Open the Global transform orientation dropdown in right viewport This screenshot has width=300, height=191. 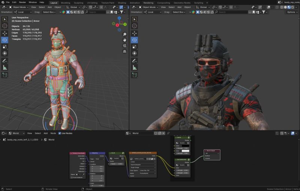pos(204,7)
